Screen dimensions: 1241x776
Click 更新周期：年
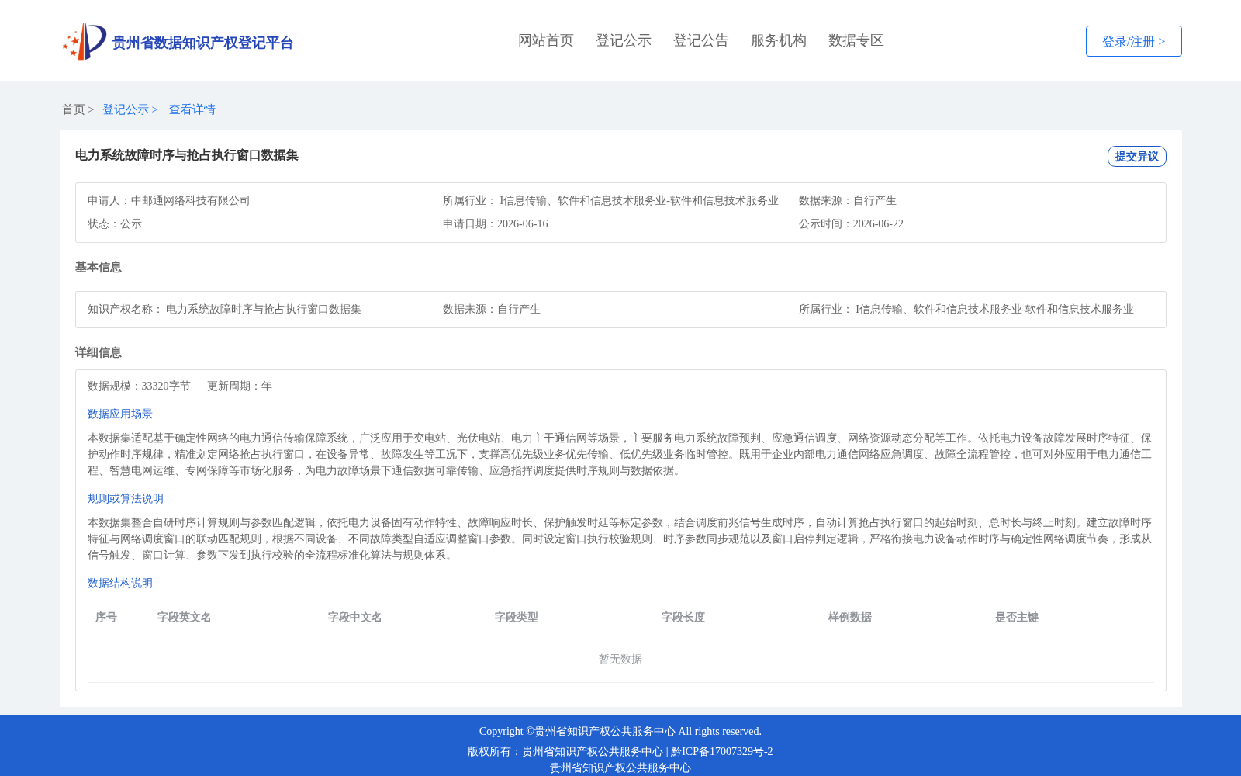pos(240,386)
